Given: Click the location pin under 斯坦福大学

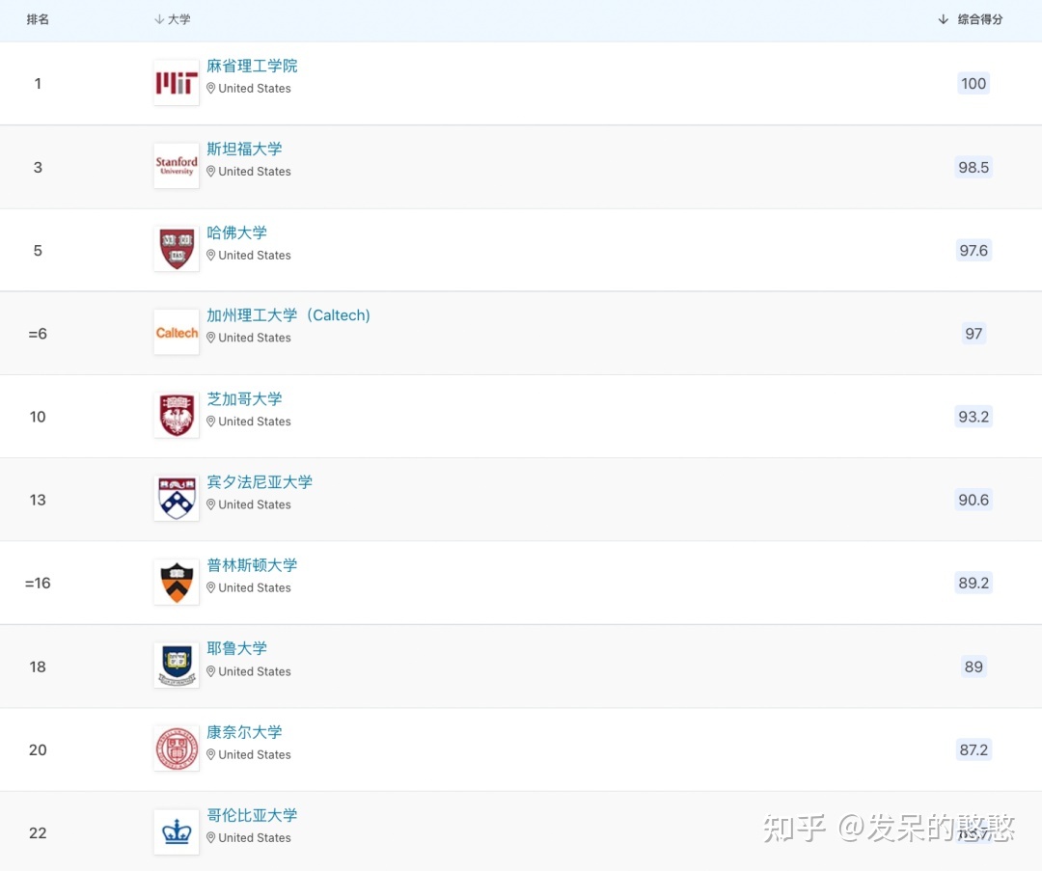Looking at the screenshot, I should [210, 172].
